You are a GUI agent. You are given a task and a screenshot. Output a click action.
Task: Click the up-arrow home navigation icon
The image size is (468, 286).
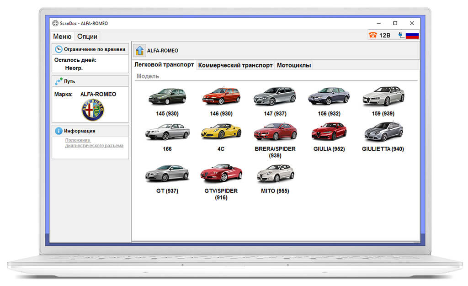(139, 50)
